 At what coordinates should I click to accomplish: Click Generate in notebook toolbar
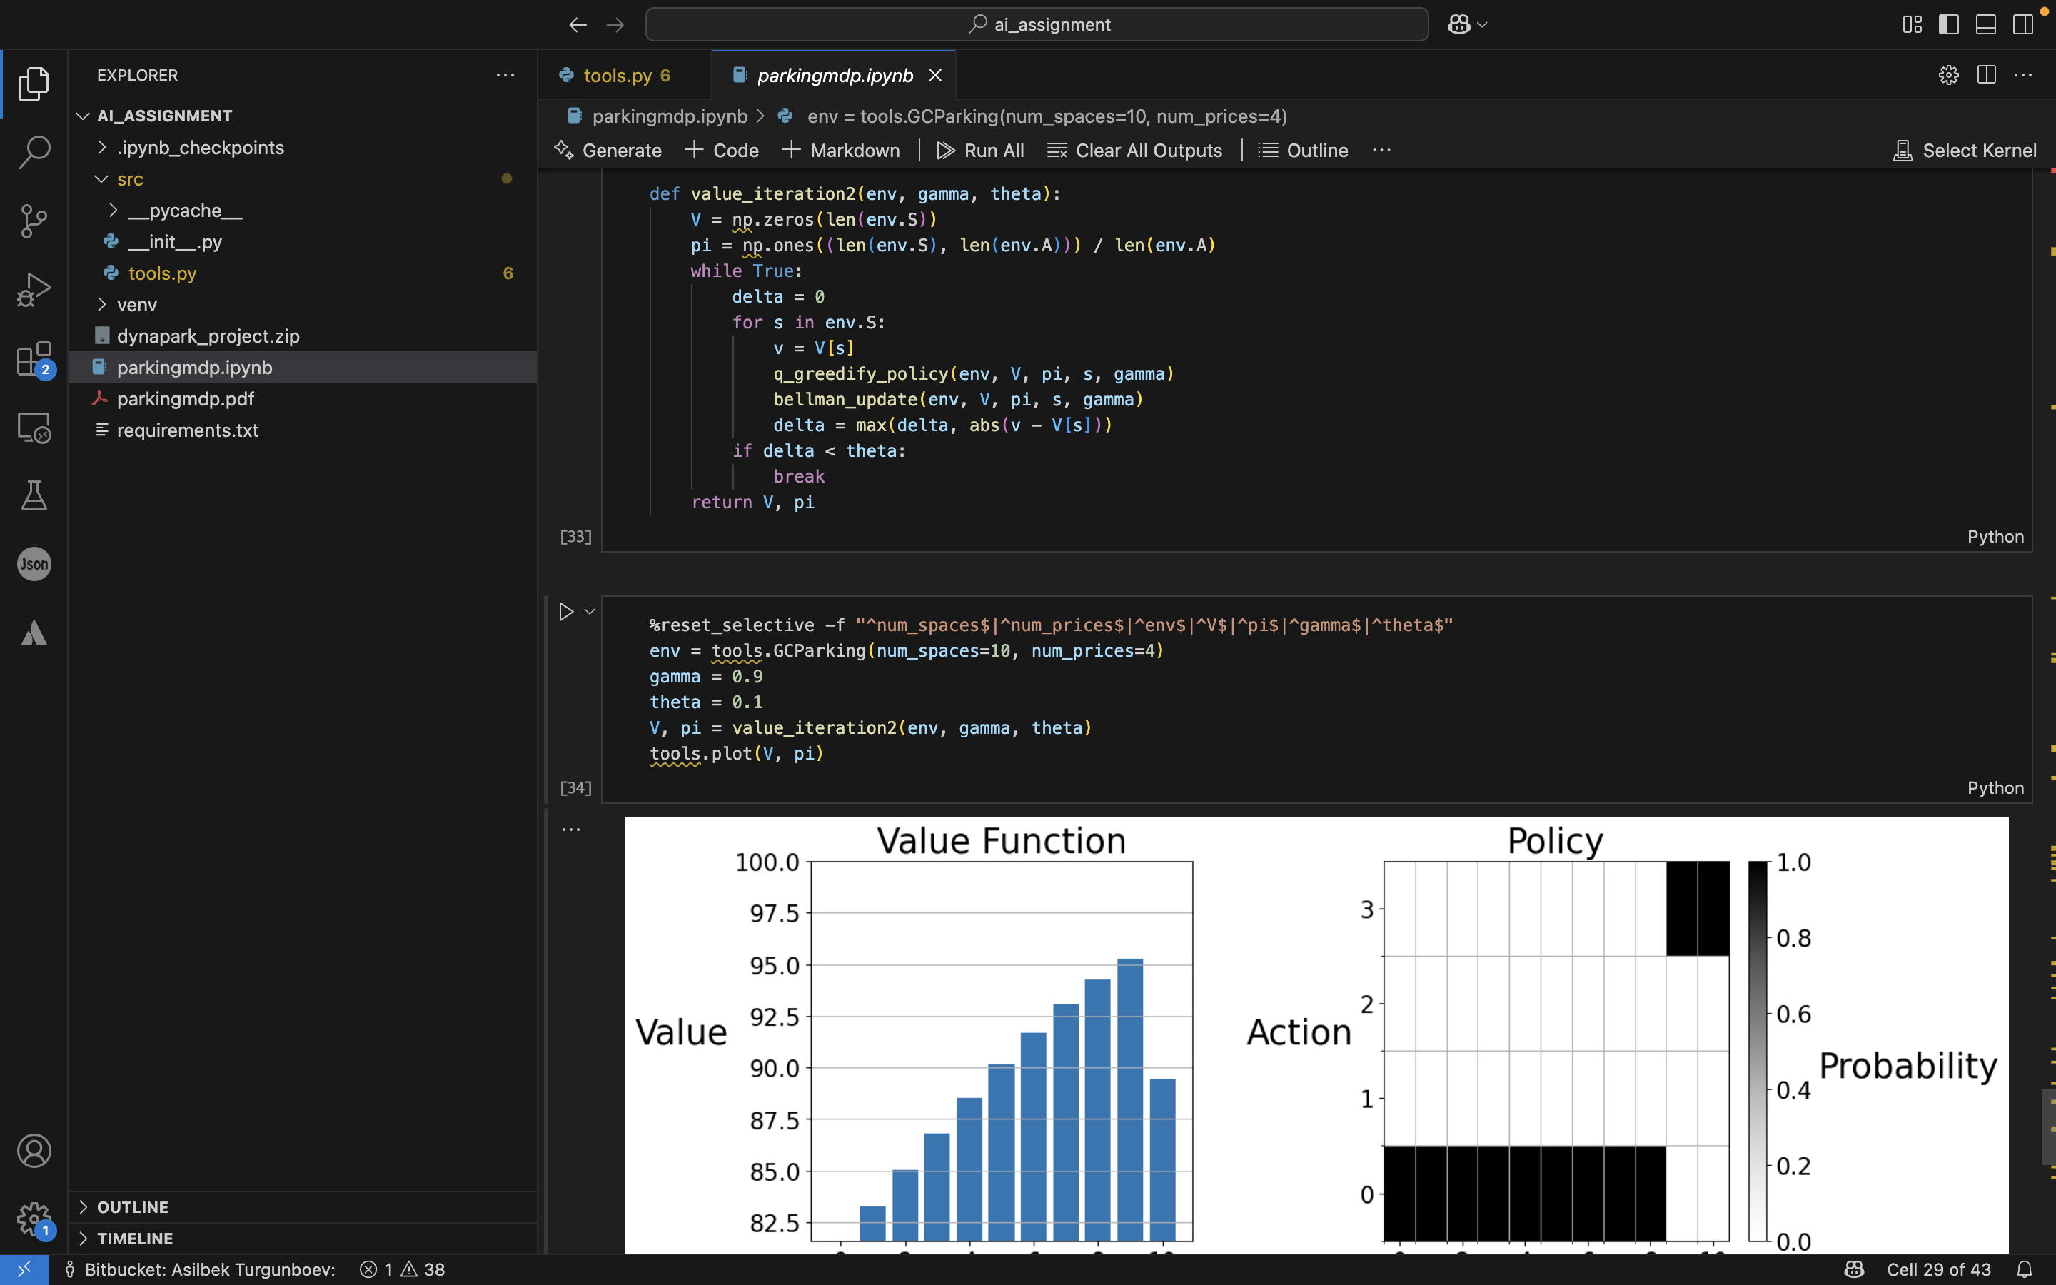point(608,151)
